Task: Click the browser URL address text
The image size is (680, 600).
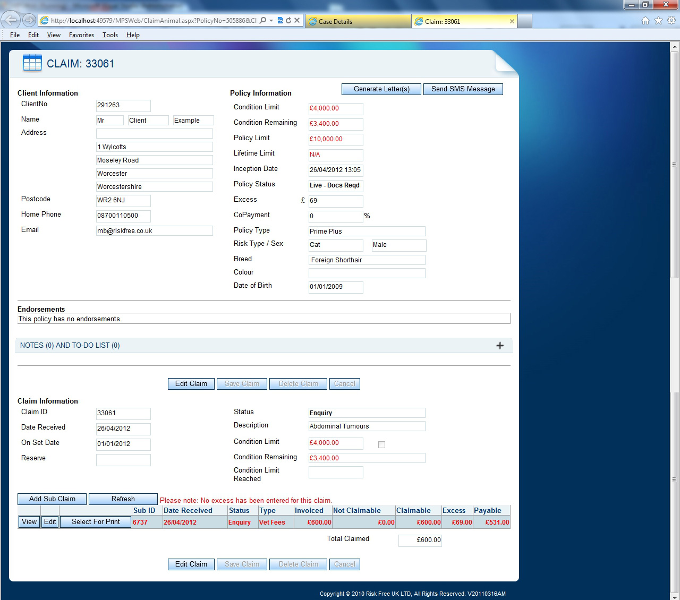Action: coord(154,21)
